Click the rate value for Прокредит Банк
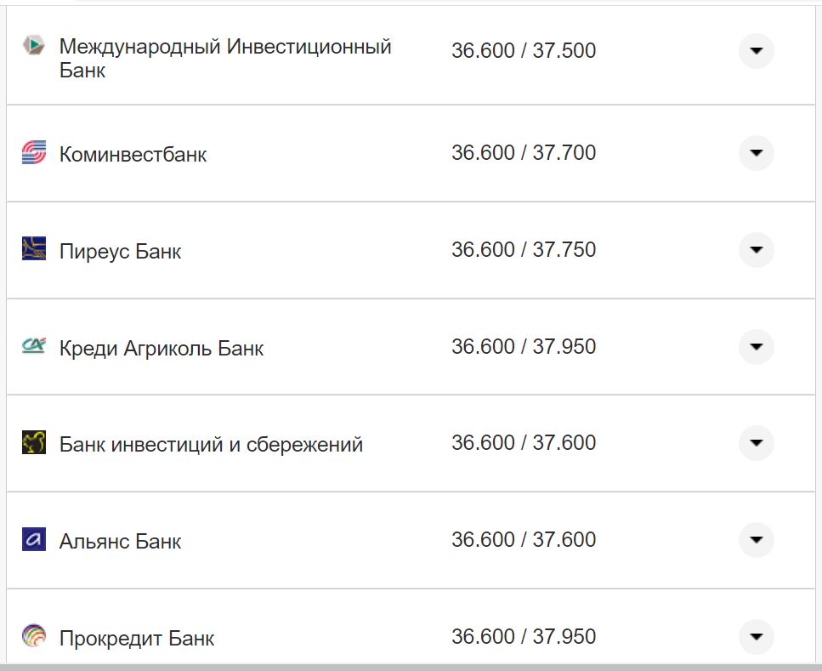This screenshot has width=822, height=671. [524, 635]
